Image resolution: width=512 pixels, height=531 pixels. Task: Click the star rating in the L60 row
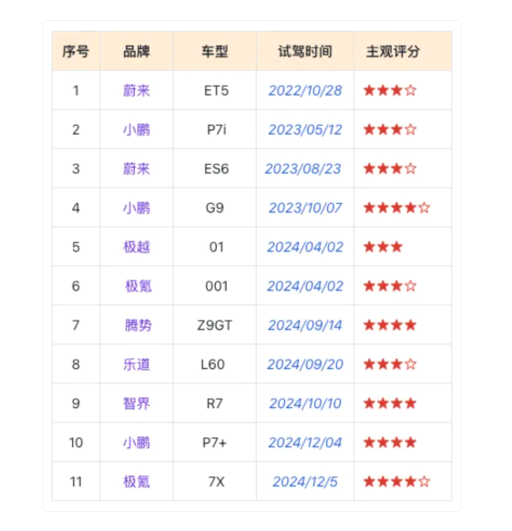pos(390,364)
